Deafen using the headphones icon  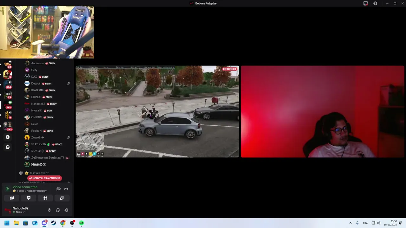point(58,210)
